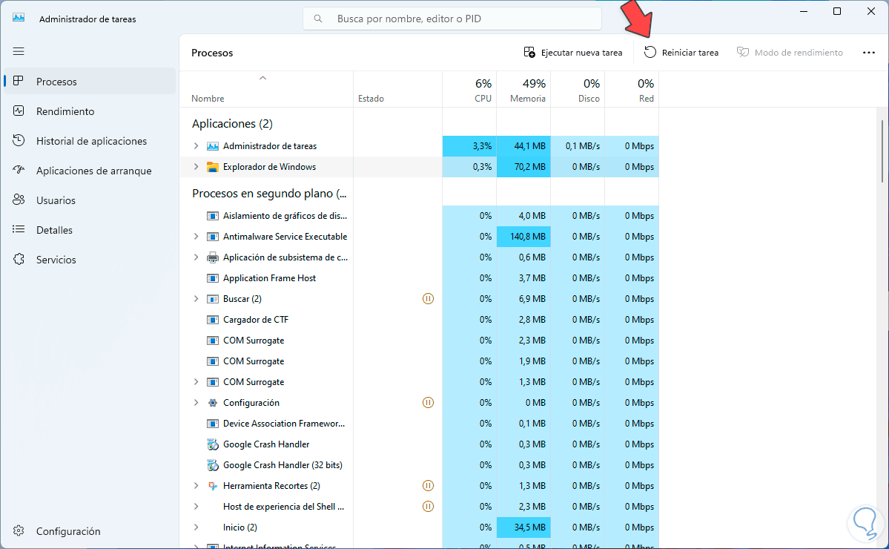This screenshot has width=889, height=549.
Task: Click the Configuración gear process icon
Action: 213,403
